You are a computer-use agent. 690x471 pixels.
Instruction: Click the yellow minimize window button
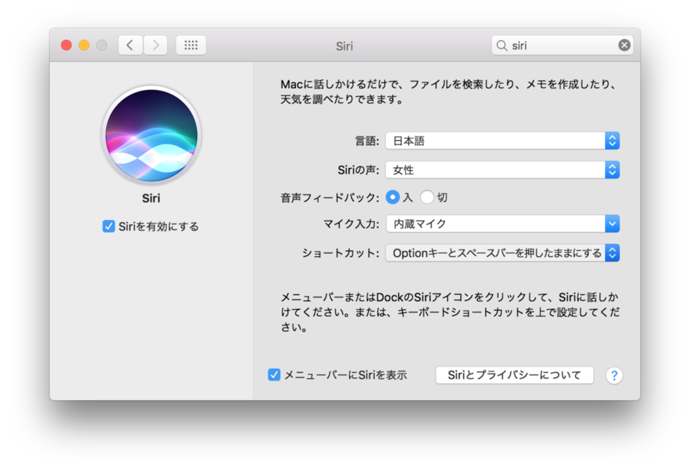(84, 45)
